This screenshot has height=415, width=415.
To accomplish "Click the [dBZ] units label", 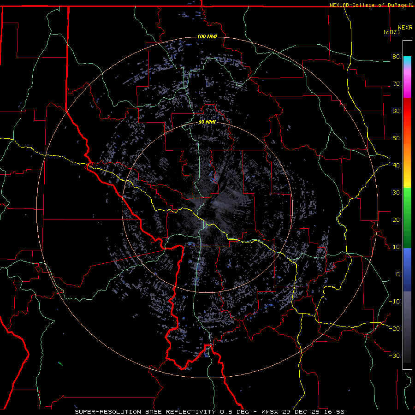I will [x=391, y=32].
